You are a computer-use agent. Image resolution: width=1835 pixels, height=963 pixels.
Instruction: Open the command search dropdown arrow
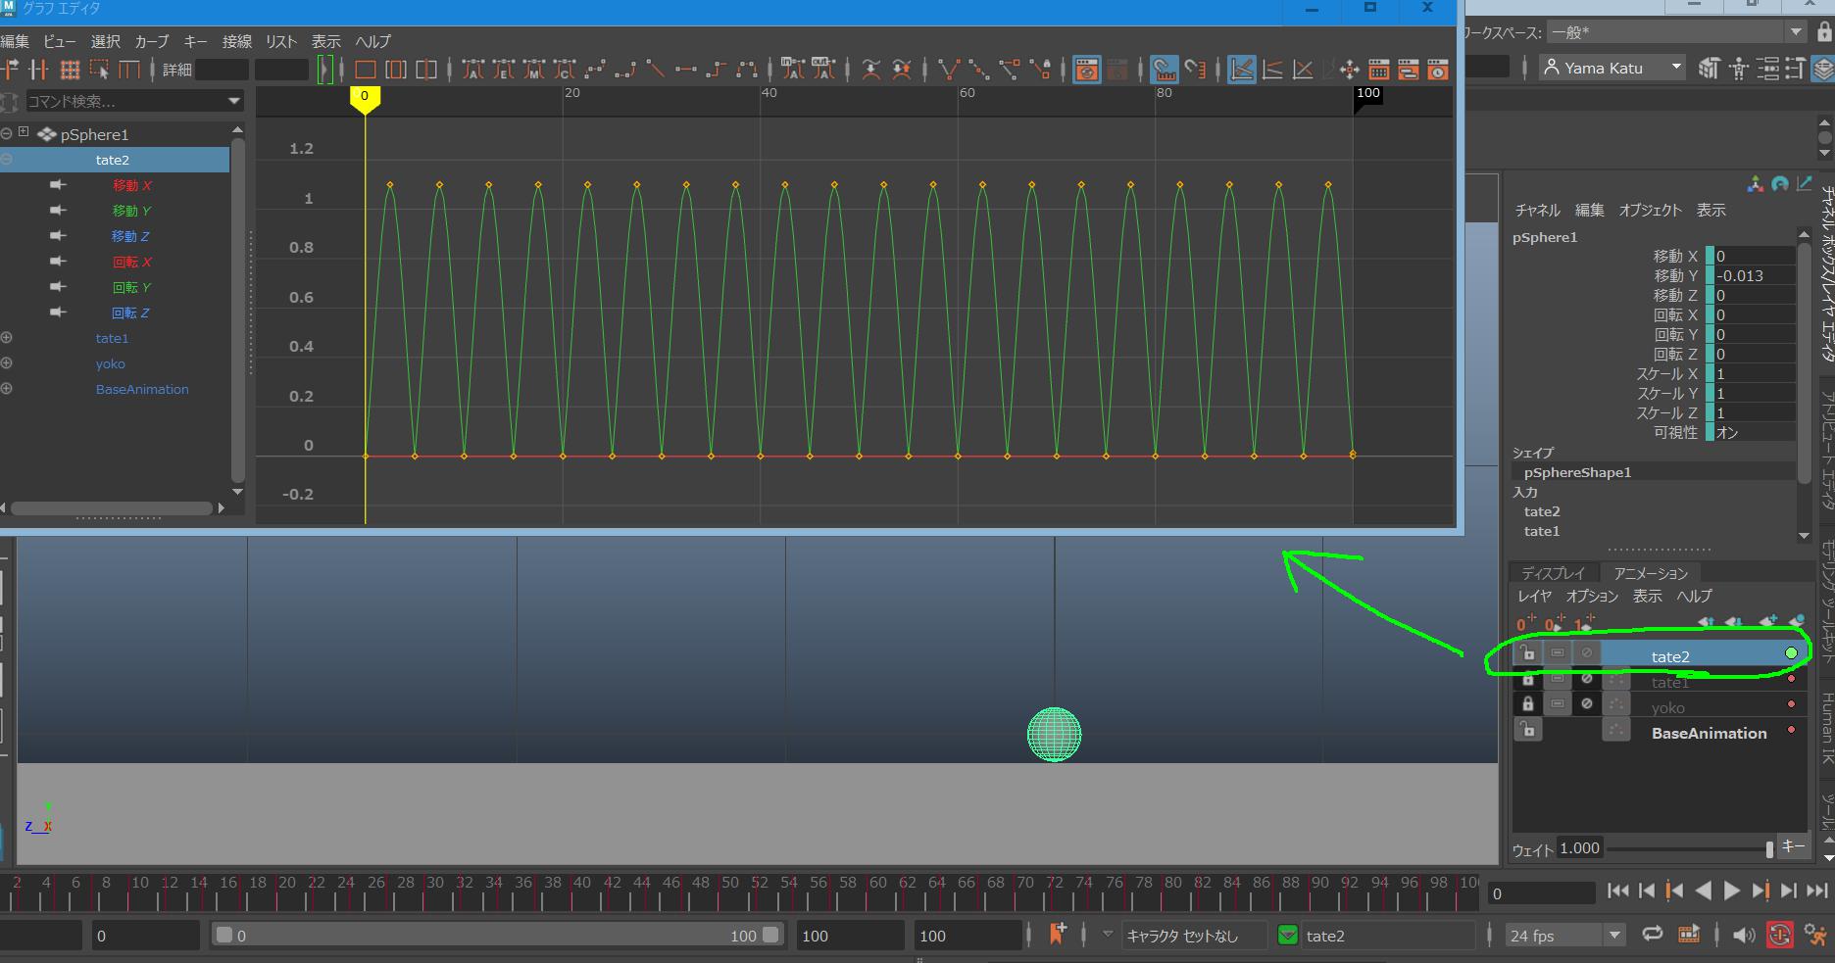233,101
